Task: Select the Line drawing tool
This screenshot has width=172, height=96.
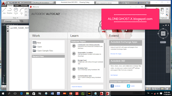Action: pyautogui.click(x=4, y=11)
